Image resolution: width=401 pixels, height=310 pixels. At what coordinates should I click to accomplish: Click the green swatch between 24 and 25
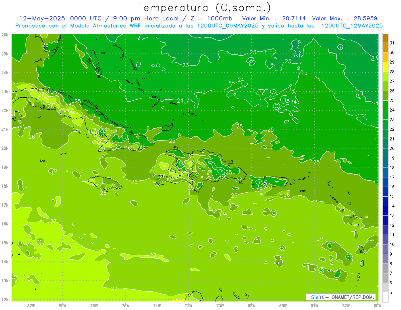[385, 105]
